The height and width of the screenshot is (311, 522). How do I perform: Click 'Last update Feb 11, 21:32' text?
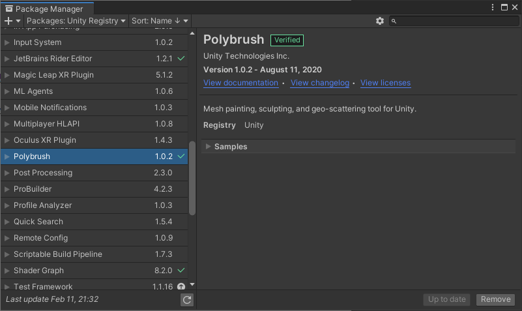pyautogui.click(x=52, y=299)
